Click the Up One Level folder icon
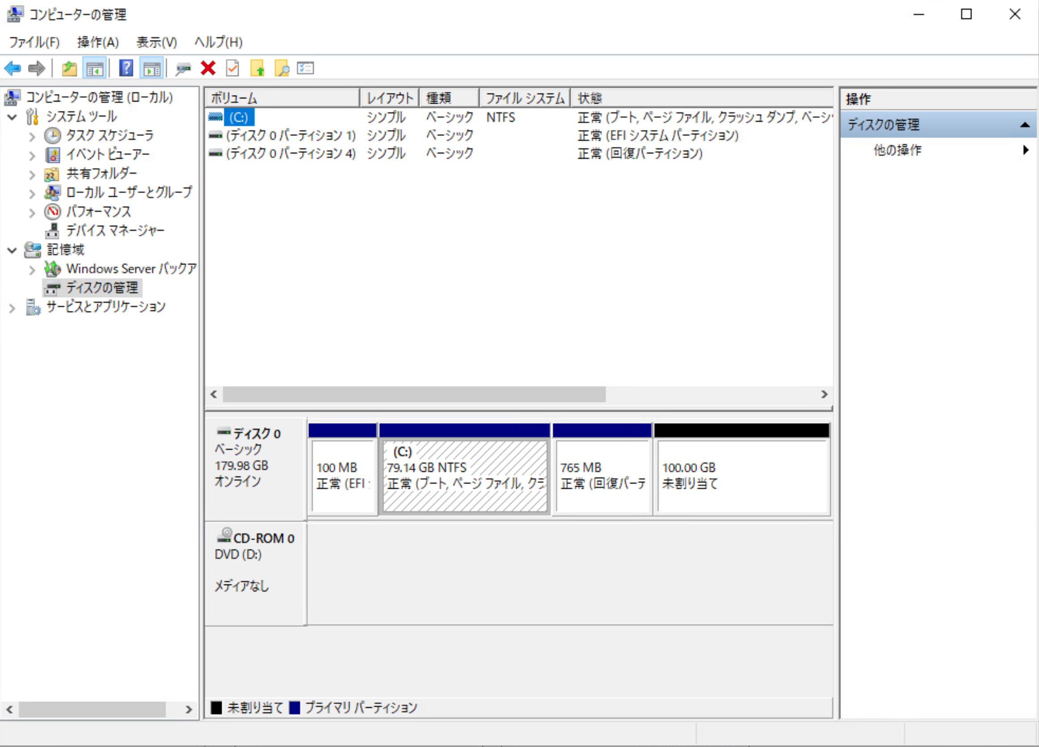Viewport: 1039px width, 747px height. coord(69,69)
